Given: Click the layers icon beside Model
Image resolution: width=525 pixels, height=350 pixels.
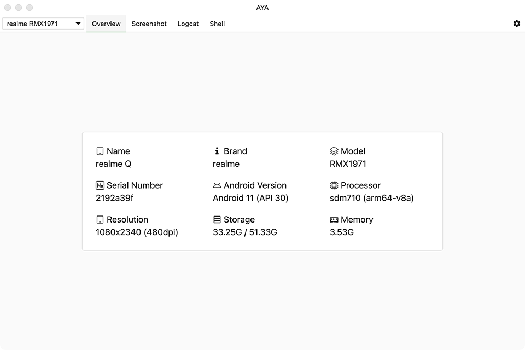Looking at the screenshot, I should click(334, 151).
